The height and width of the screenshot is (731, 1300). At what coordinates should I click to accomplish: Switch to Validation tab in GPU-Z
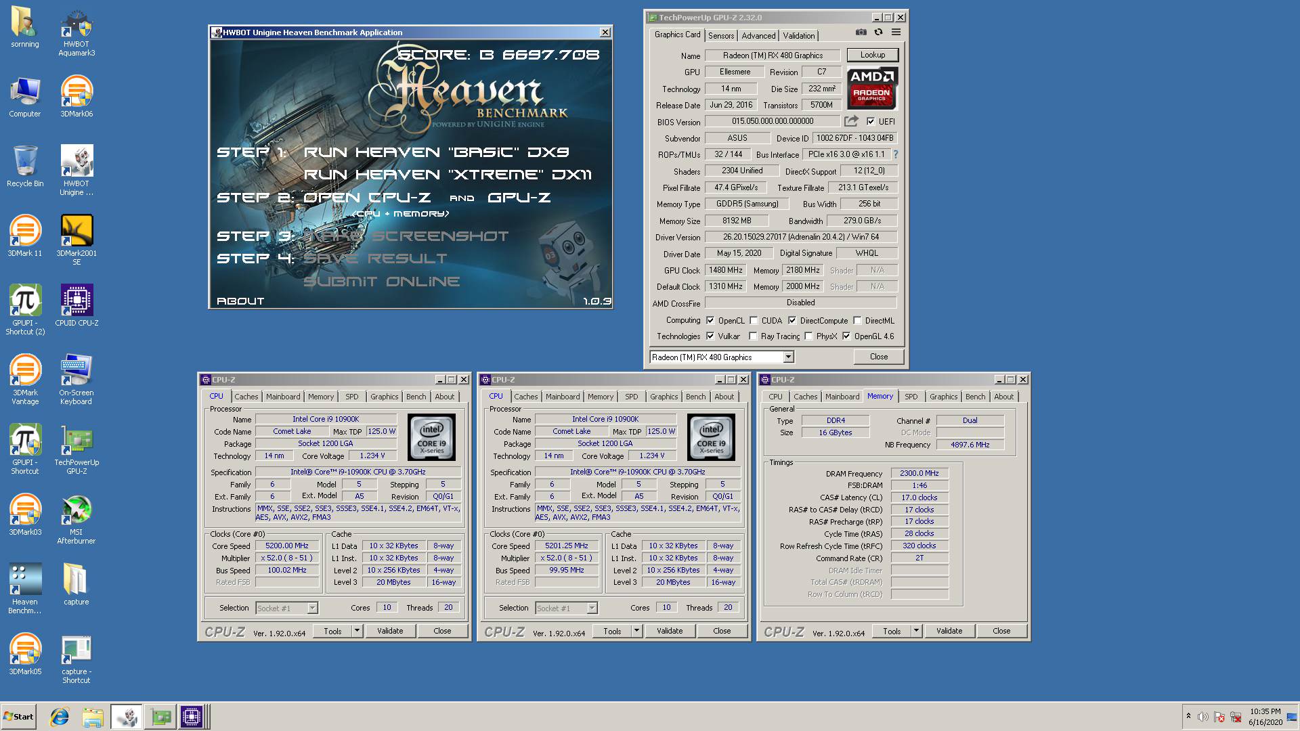(x=799, y=36)
